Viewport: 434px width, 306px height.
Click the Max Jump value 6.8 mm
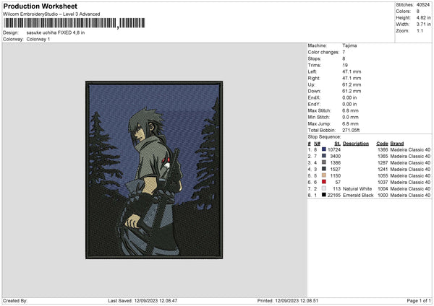350,123
